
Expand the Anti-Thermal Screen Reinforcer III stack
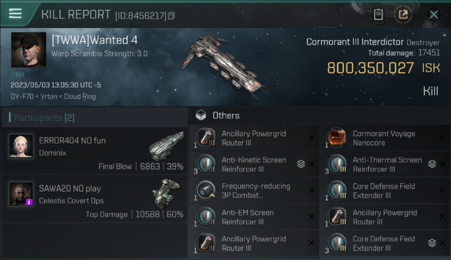pos(432,164)
